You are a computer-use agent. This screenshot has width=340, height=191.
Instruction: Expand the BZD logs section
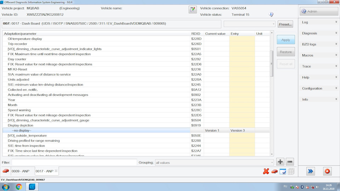tap(319, 44)
